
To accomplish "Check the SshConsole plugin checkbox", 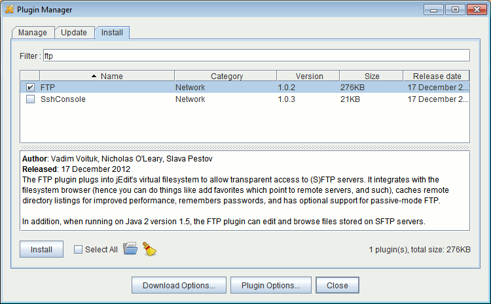I will click(30, 99).
